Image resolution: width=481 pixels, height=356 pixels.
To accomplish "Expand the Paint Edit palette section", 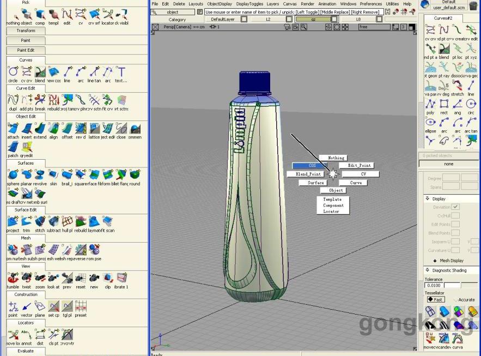I will [x=26, y=50].
